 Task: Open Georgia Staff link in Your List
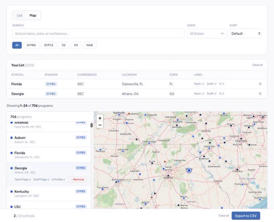tap(212, 94)
